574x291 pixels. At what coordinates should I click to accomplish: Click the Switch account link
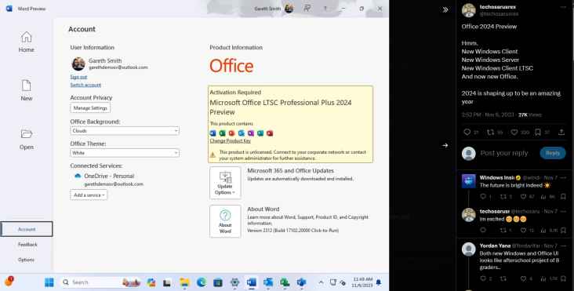(x=85, y=85)
